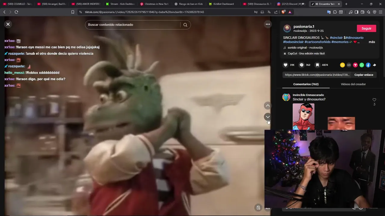Open the #cartoonsforkids hashtag link
The height and width of the screenshot is (216, 385).
[x=317, y=42]
